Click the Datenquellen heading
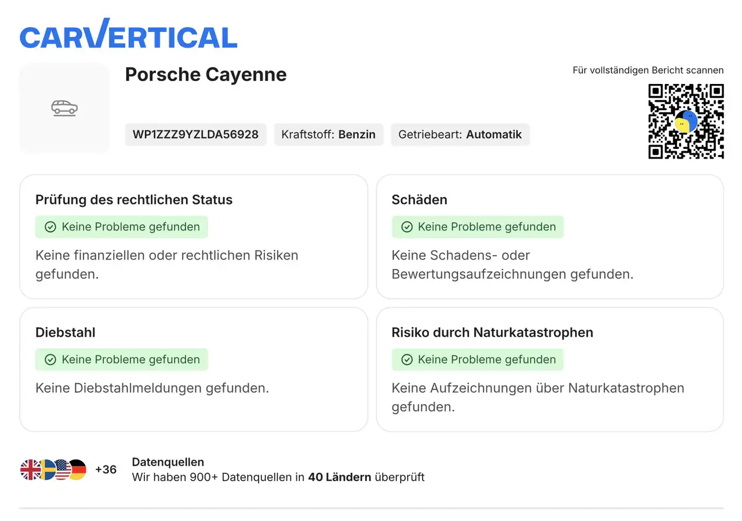 168,462
